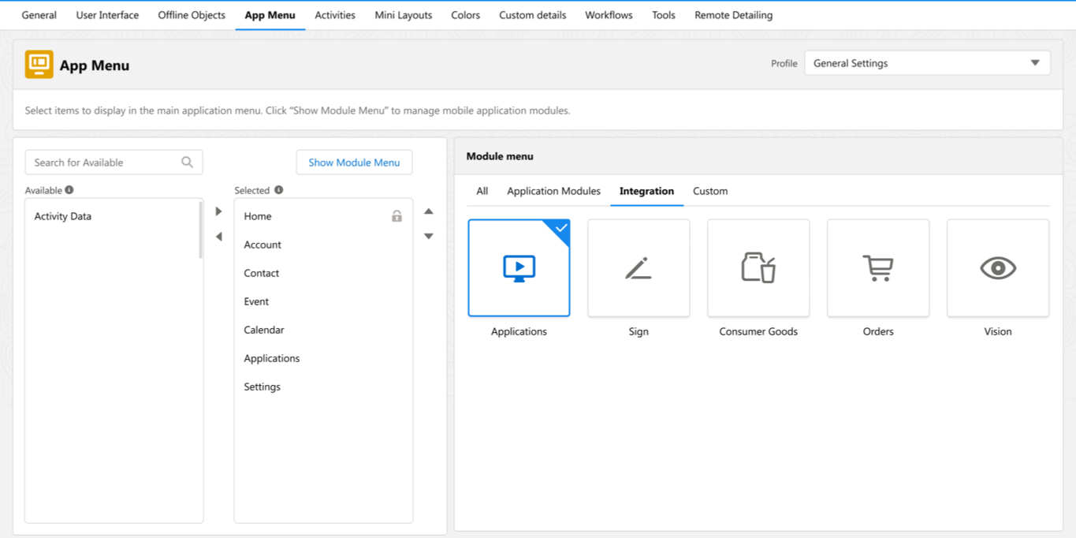Click the right arrow to add an item

pos(218,211)
